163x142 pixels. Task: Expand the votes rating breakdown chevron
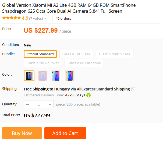(46, 19)
